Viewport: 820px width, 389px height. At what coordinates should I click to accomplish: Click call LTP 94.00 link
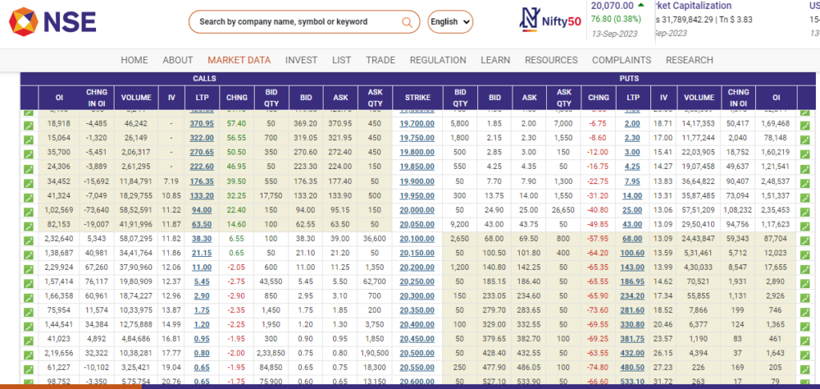pyautogui.click(x=201, y=210)
